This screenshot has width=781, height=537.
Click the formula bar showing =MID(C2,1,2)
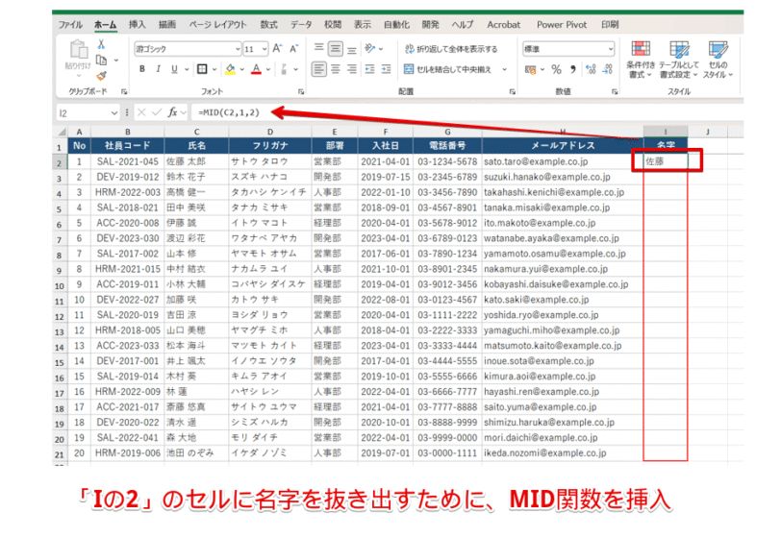click(466, 112)
